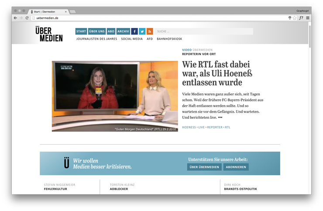
Task: Open the ABO navigation item
Action: pos(111,31)
